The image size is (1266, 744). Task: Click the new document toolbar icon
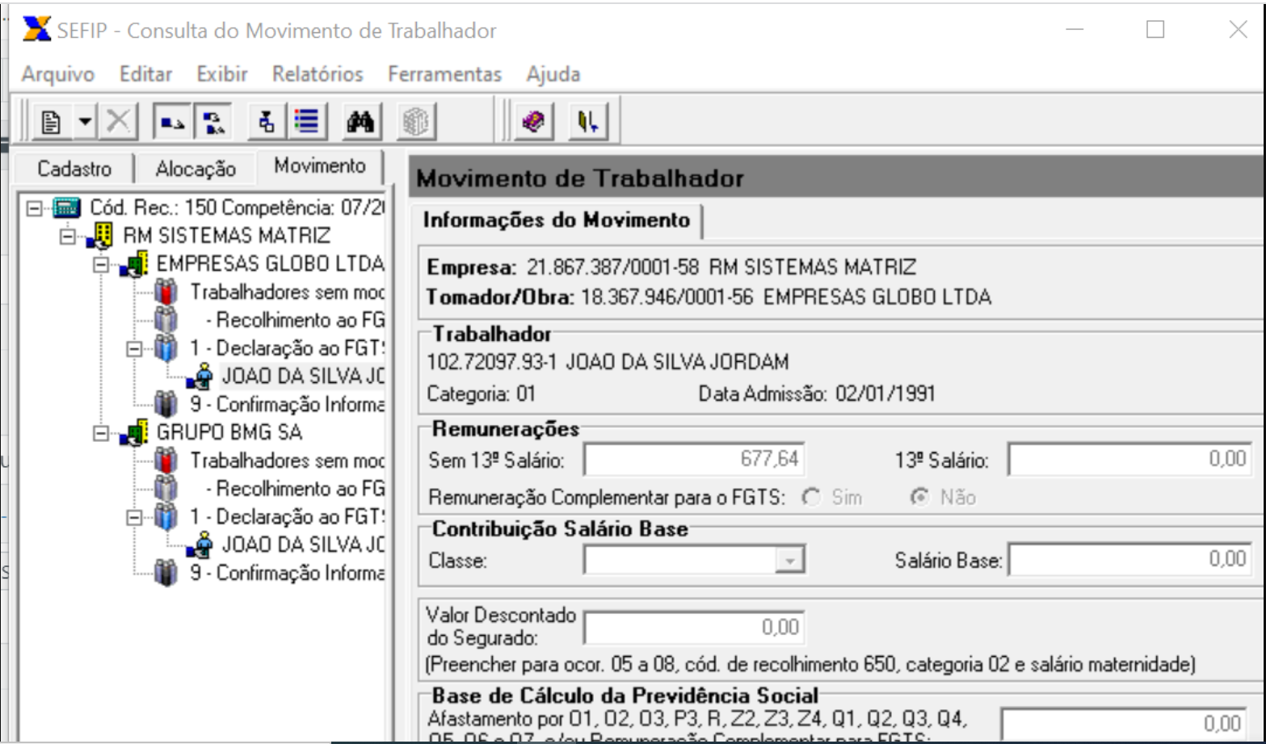point(53,122)
